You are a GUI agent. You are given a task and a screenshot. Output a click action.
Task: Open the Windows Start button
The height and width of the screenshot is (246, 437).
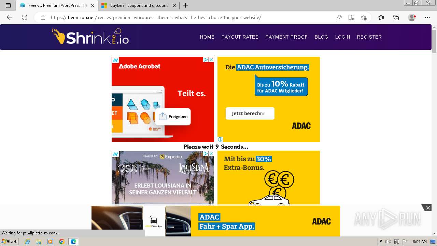click(x=9, y=242)
